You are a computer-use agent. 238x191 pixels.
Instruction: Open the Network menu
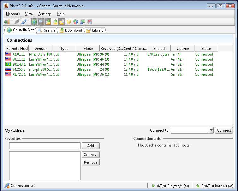[x=13, y=14]
